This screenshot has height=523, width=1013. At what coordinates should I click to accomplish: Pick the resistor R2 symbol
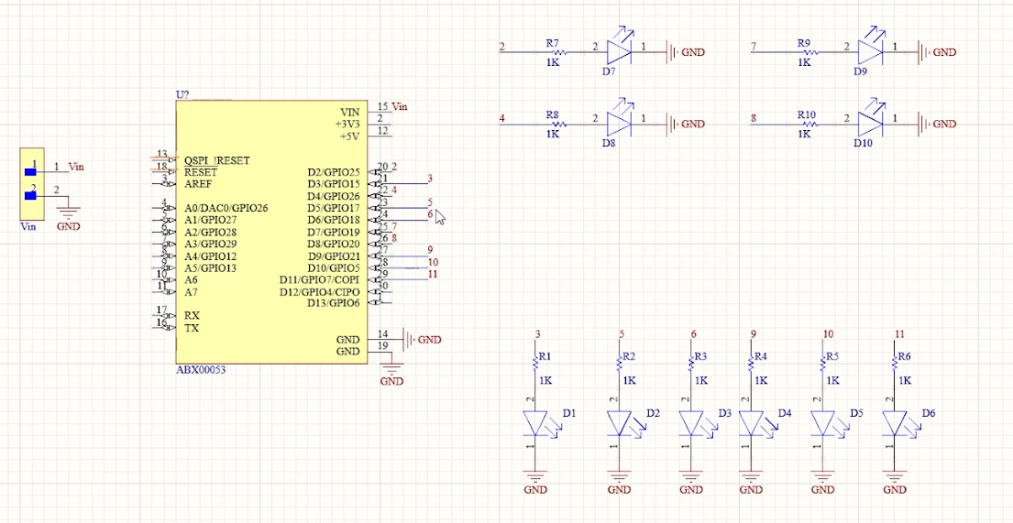click(619, 365)
